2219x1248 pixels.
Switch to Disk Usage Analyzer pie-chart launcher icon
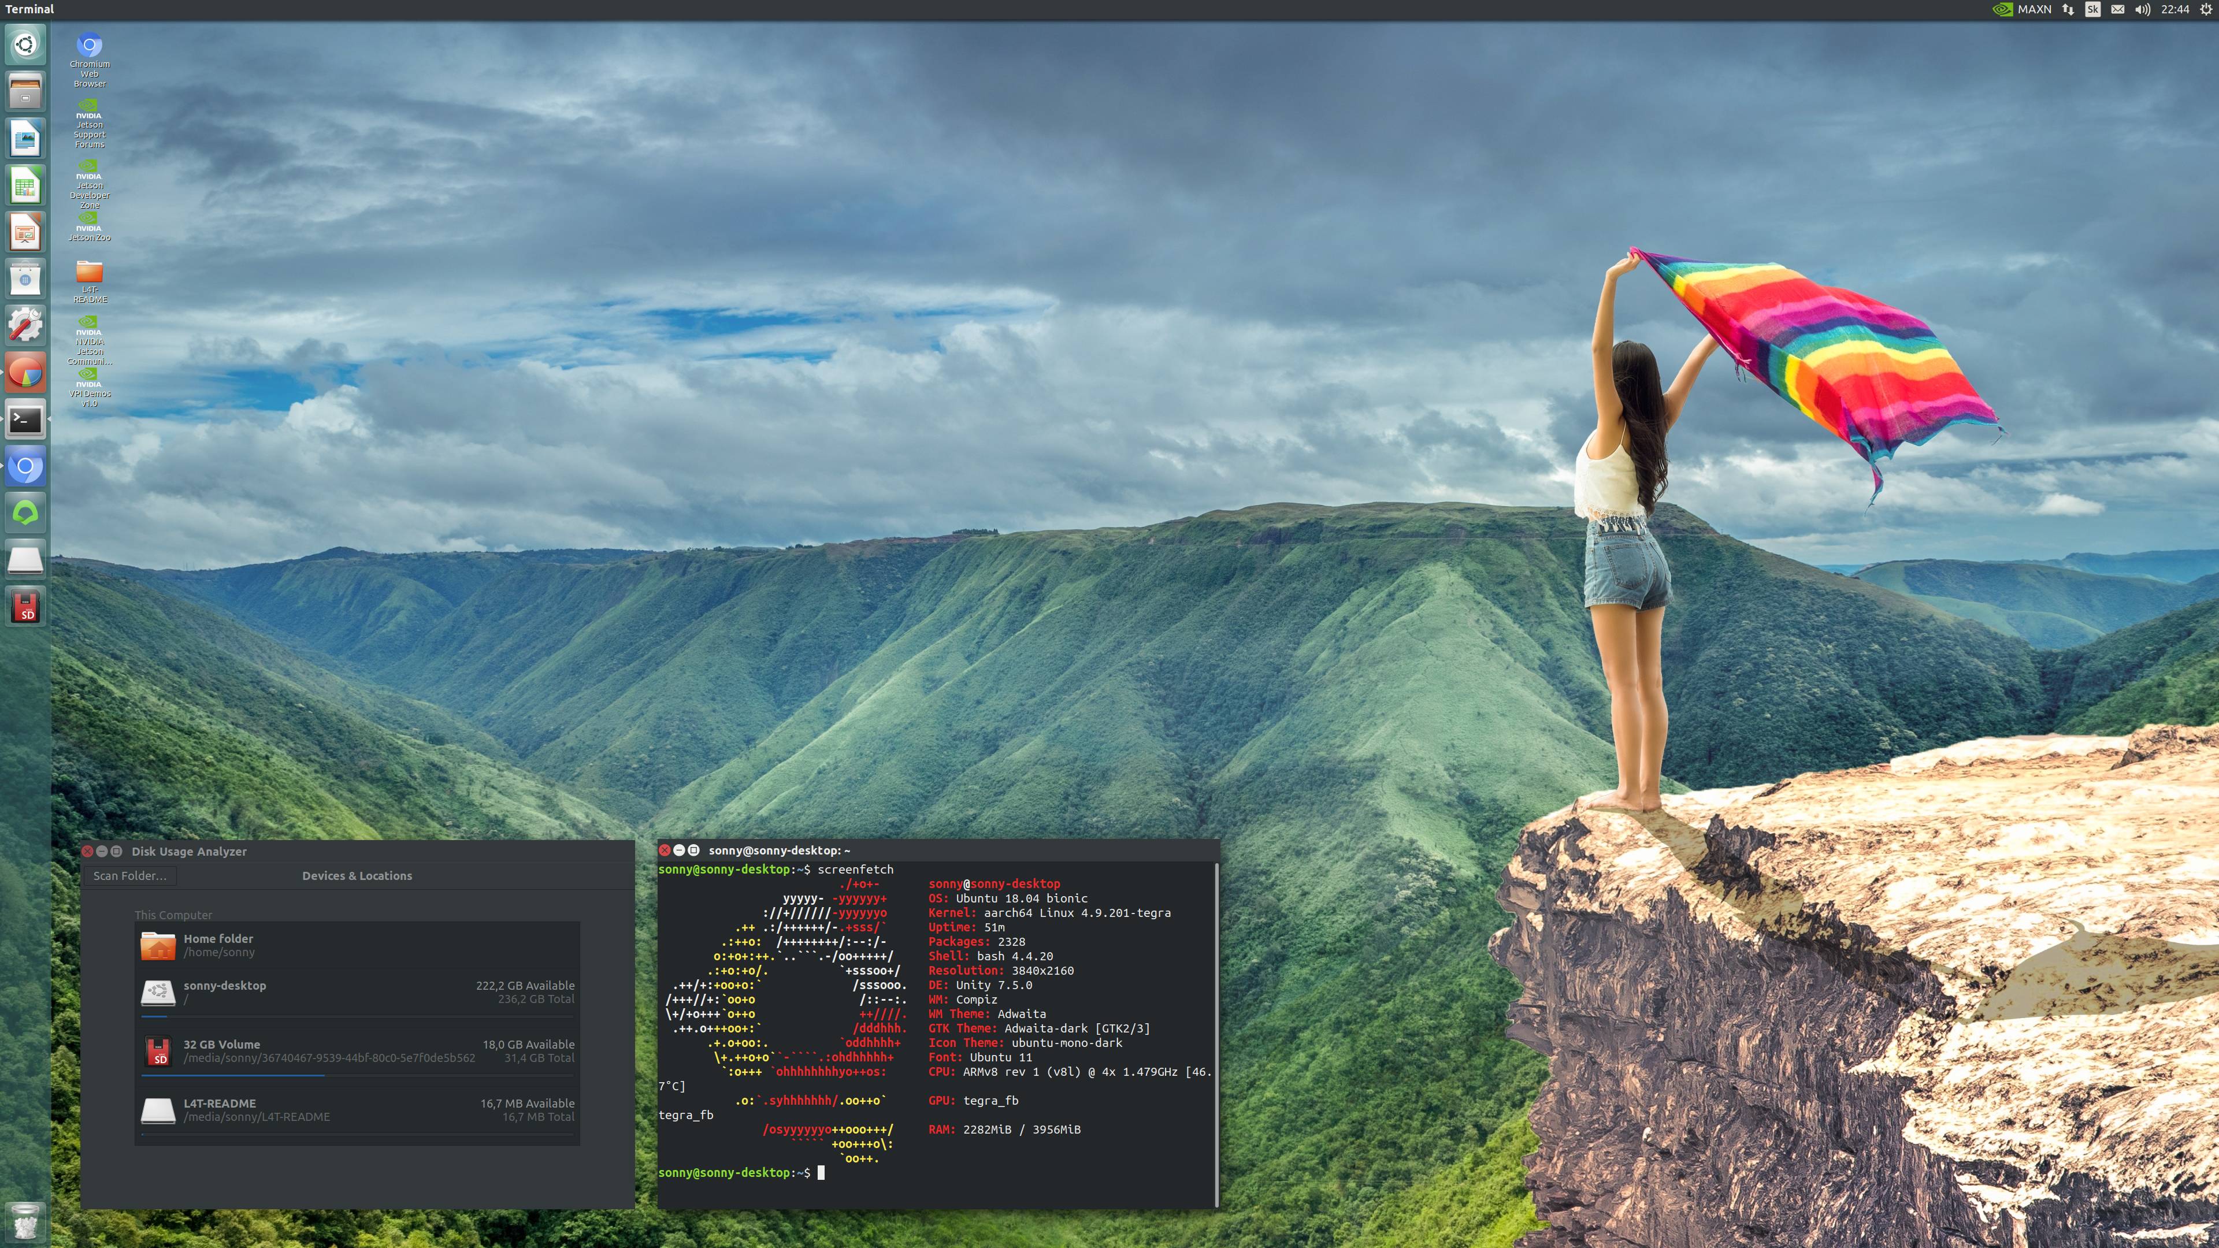pyautogui.click(x=25, y=373)
